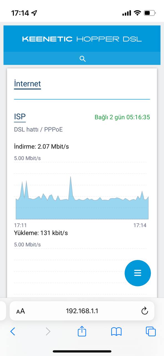Tap the İndirme 2.07 Mbit/s label
The image size is (164, 356).
coord(41,146)
